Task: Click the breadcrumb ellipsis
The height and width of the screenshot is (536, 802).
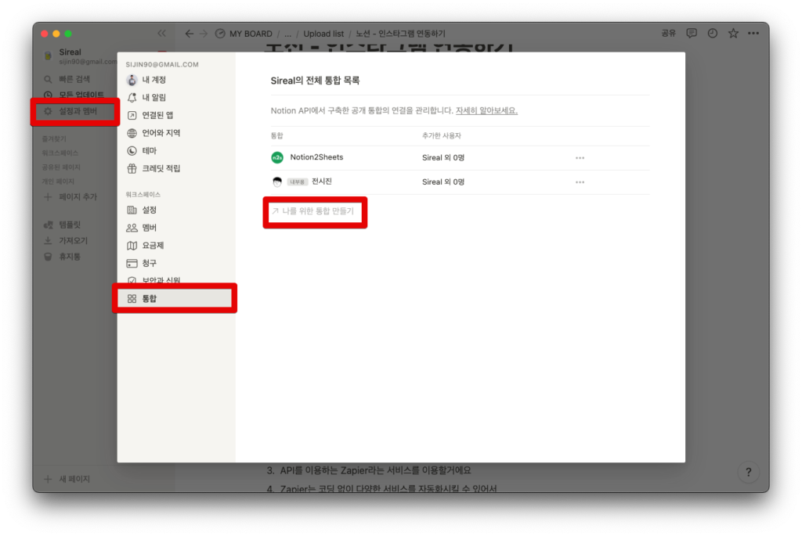Action: click(x=288, y=34)
